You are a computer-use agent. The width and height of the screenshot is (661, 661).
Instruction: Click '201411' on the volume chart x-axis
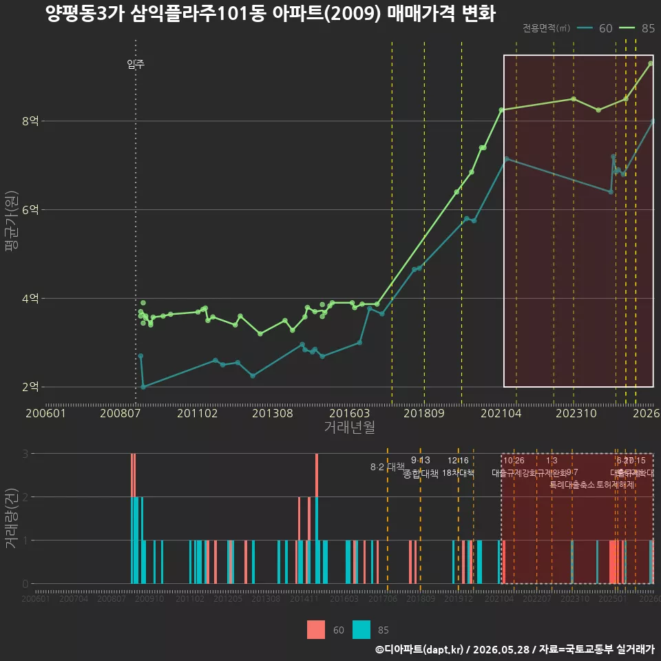(x=304, y=598)
